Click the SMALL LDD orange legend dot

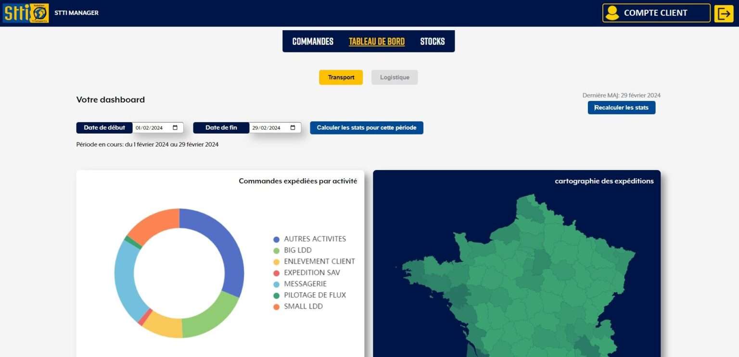276,306
